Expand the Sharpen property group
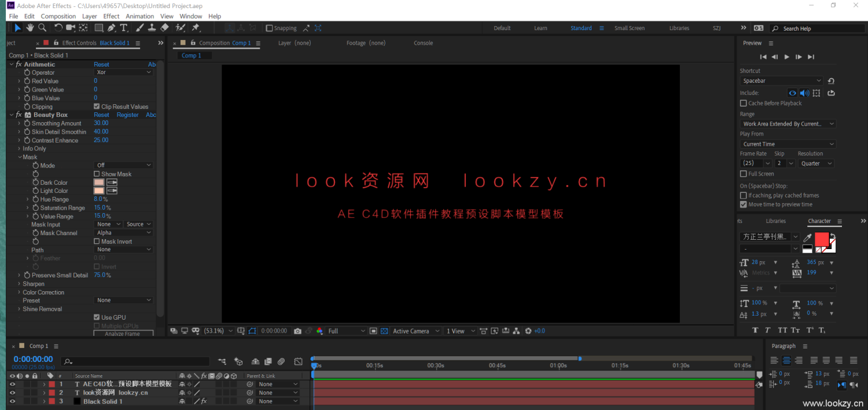The height and width of the screenshot is (410, 868). pyautogui.click(x=19, y=284)
